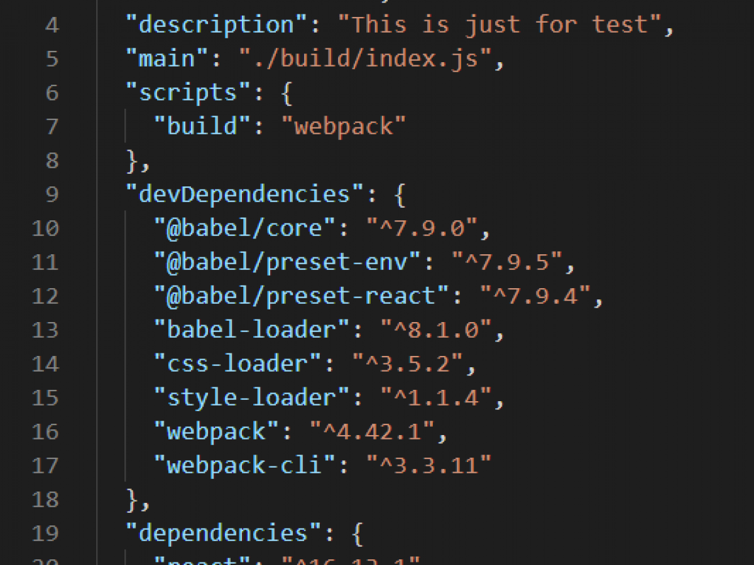The image size is (754, 565).
Task: Click the "dependencies" key
Action: [225, 533]
